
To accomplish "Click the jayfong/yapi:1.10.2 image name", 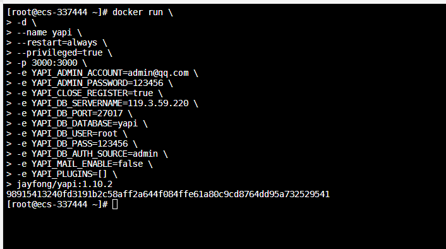I will click(64, 185).
